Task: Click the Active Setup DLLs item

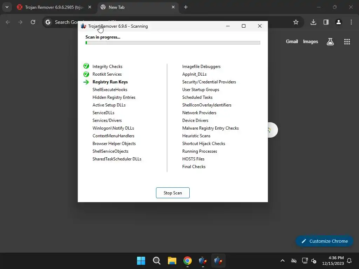Action: pyautogui.click(x=109, y=105)
